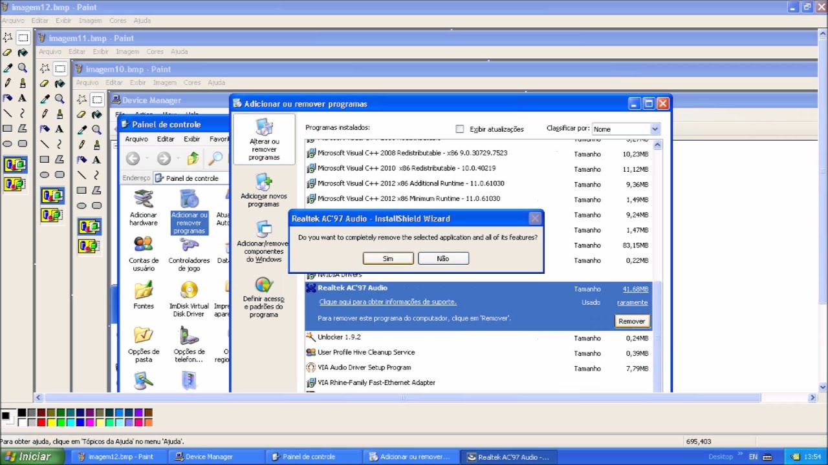
Task: Choose transparent selection option in imagem11 Paint
Action: click(x=52, y=214)
